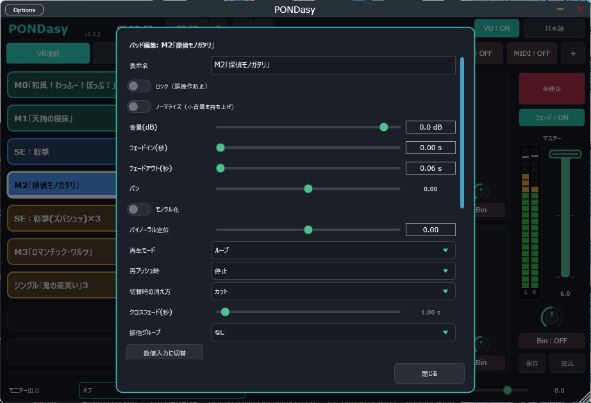Click the dialog vertical scrollbar

pos(462,132)
